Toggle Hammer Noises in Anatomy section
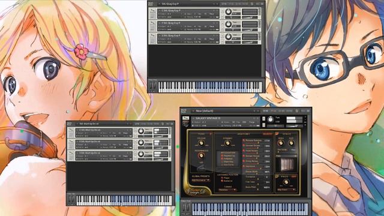Image resolution: width=384 pixels, height=216 pixels. (244, 145)
